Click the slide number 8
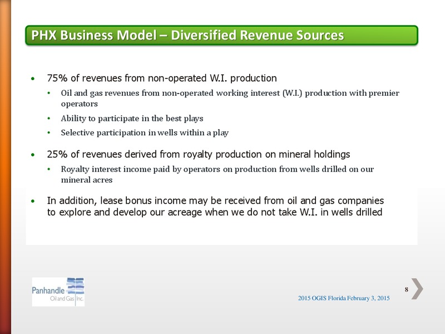The width and height of the screenshot is (445, 334). [407, 289]
